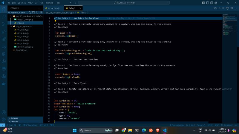This screenshot has width=239, height=134.
Task: Open the Edit menu
Action: click(14, 3)
